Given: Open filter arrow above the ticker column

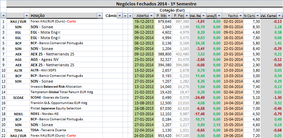Looking at the screenshot, I should pyautogui.click(x=27, y=16).
